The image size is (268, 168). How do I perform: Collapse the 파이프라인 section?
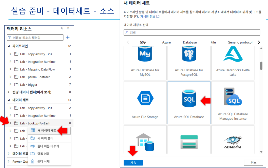tap(9, 46)
